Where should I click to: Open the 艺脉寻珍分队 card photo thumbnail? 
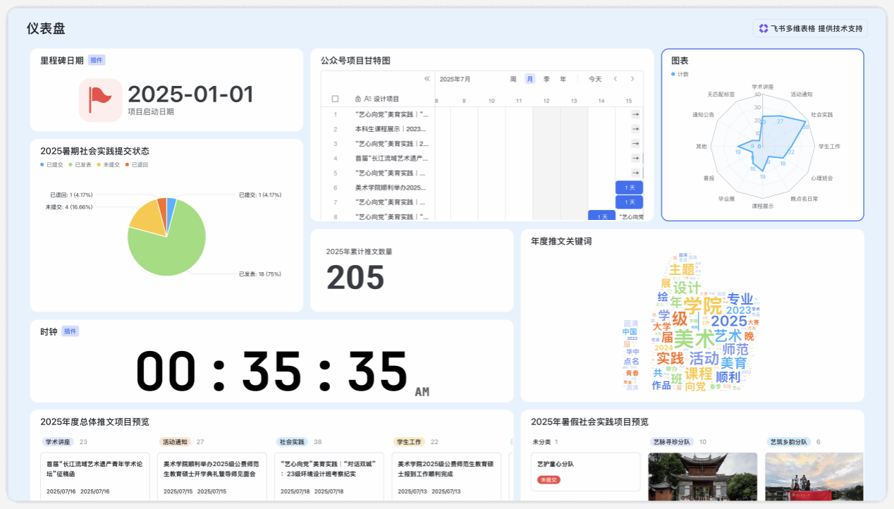[702, 476]
